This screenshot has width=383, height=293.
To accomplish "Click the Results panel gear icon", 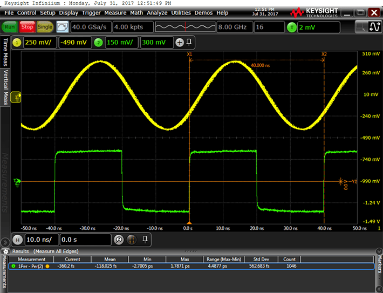I will [x=6, y=251].
